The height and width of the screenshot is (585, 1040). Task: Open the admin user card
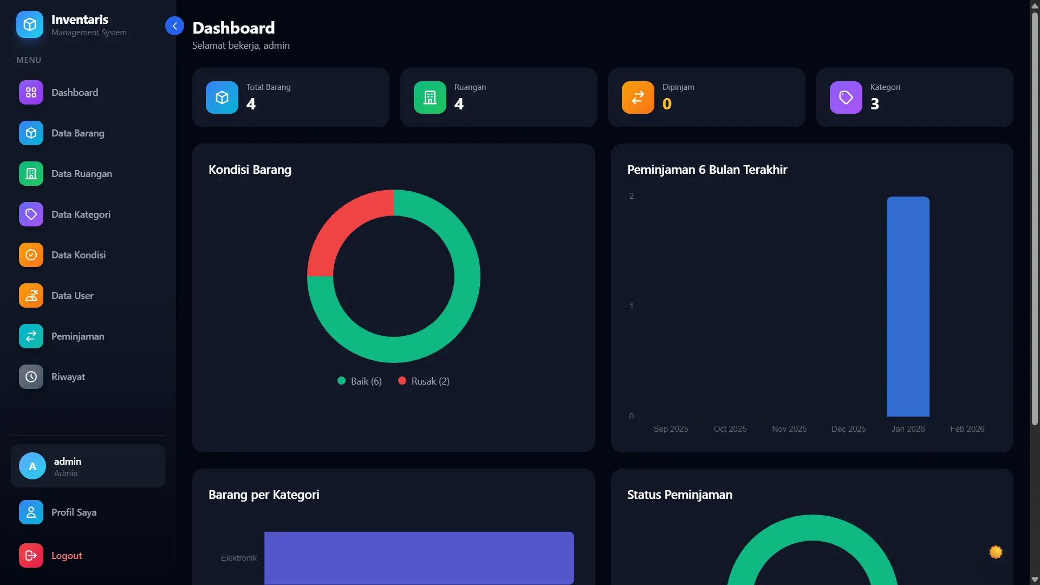click(88, 466)
